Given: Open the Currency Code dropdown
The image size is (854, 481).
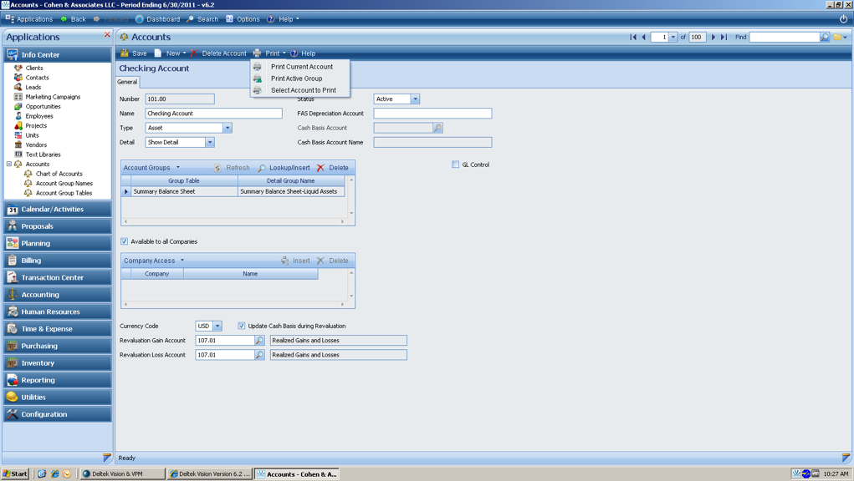Looking at the screenshot, I should [217, 327].
